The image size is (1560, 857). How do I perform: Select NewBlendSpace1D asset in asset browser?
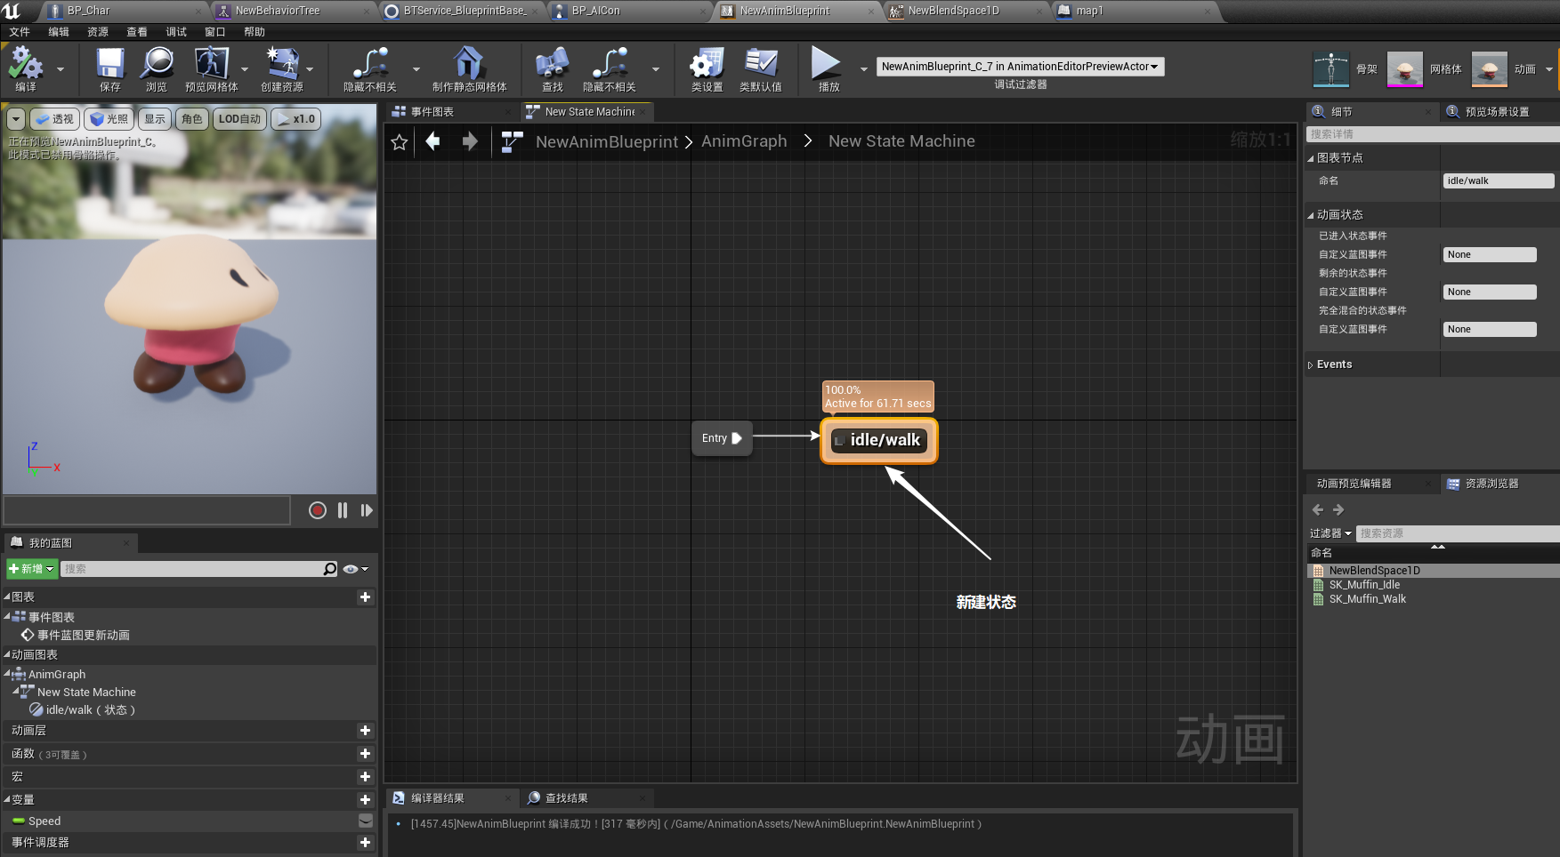pyautogui.click(x=1374, y=571)
